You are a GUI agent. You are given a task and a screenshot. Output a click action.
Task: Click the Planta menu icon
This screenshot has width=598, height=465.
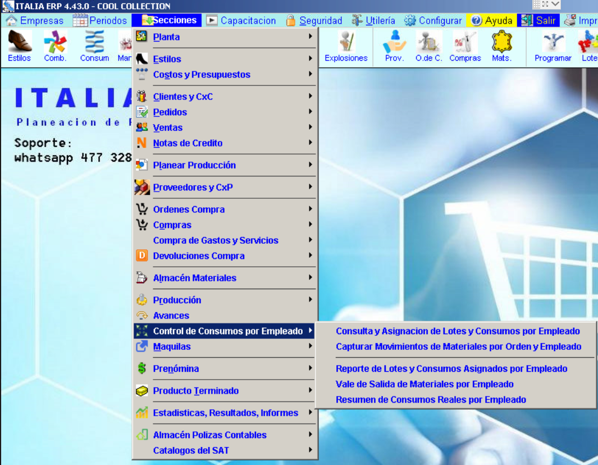point(141,37)
